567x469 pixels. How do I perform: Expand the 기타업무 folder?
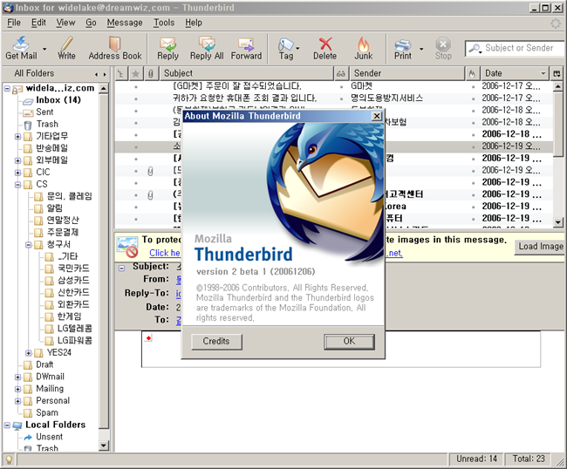coord(17,136)
